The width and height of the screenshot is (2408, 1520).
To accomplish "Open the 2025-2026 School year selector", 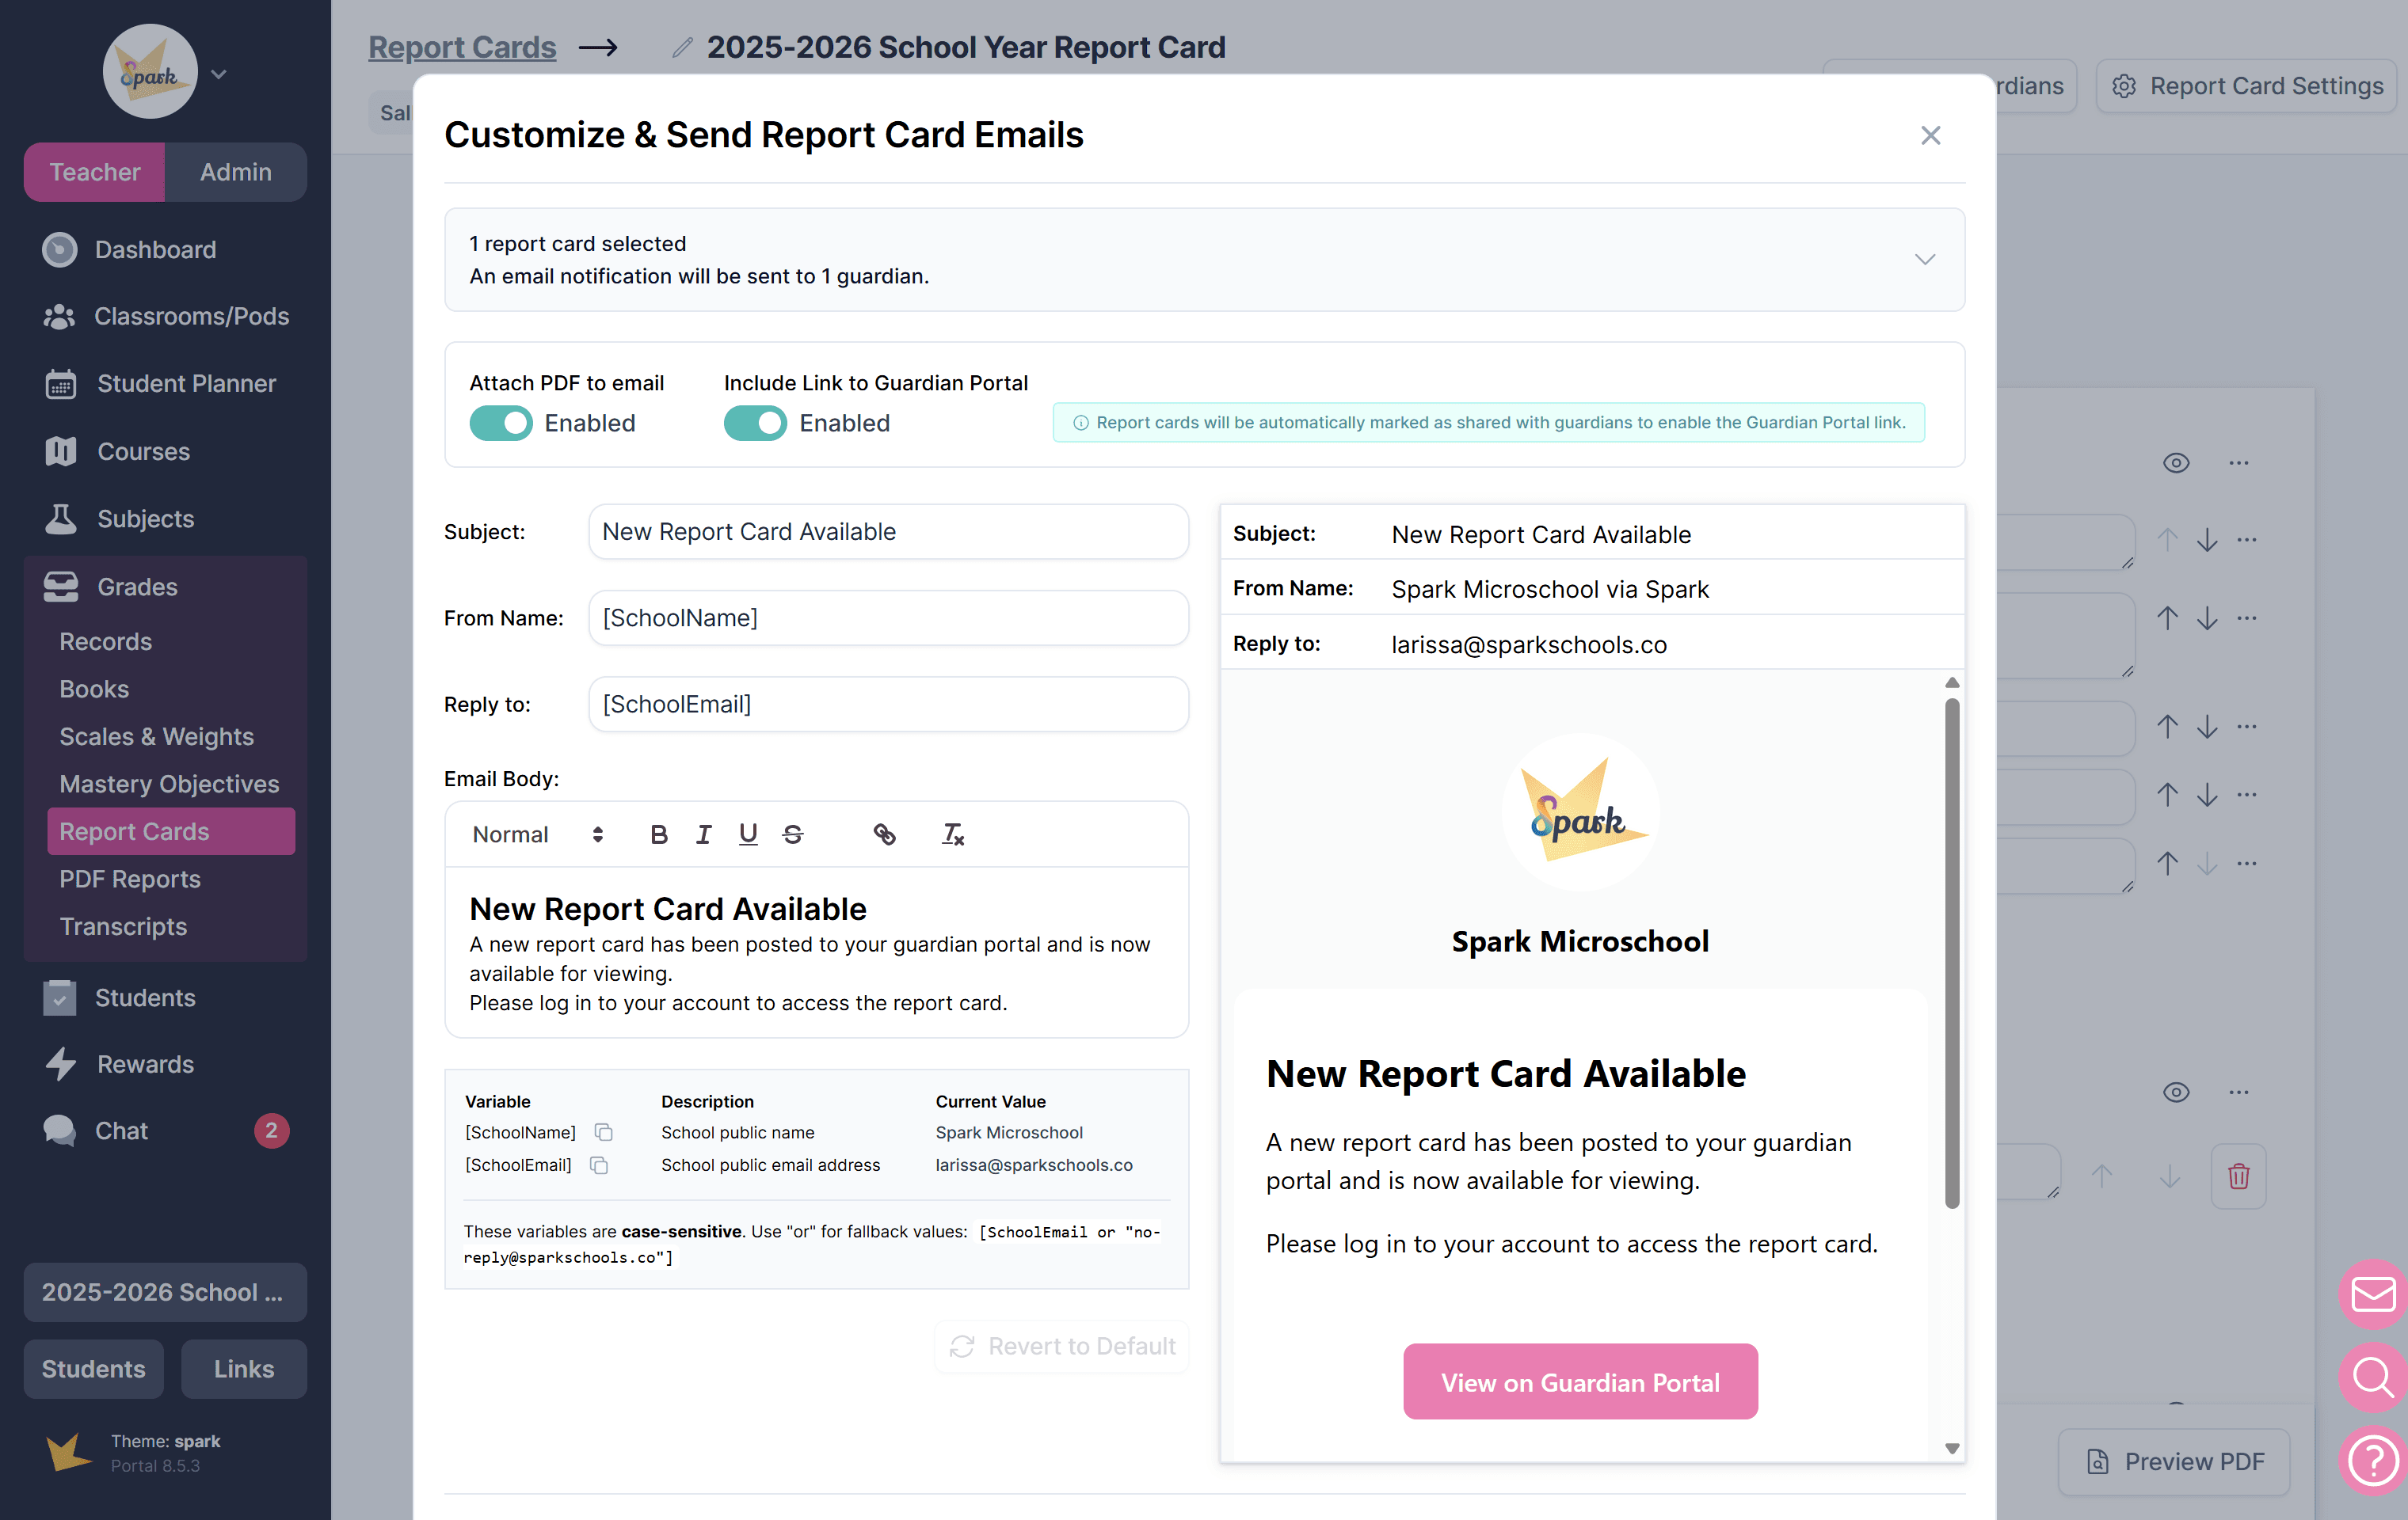I will point(165,1292).
